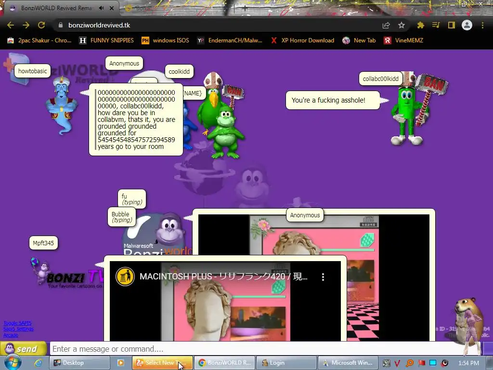Click the orange magnifier tray icon

tap(409, 363)
